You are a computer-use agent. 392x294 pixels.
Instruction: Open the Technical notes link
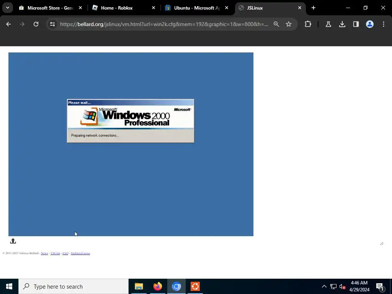click(x=80, y=253)
